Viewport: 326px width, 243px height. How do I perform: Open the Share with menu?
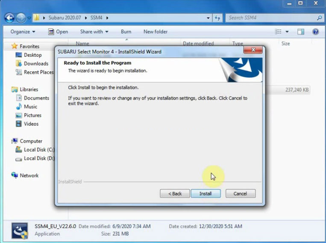click(94, 32)
